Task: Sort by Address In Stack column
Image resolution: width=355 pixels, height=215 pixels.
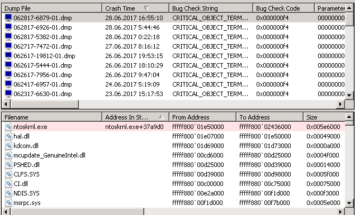Action: 136,117
